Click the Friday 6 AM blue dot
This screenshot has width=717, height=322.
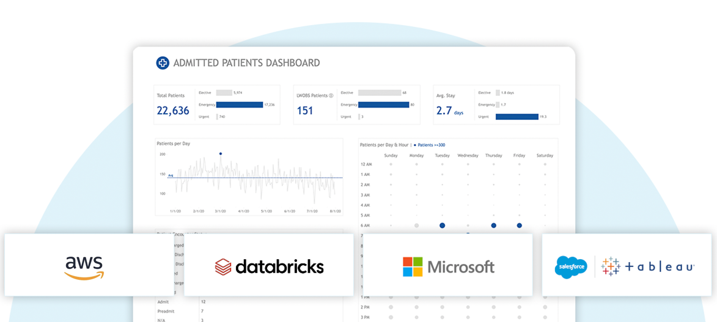[520, 225]
